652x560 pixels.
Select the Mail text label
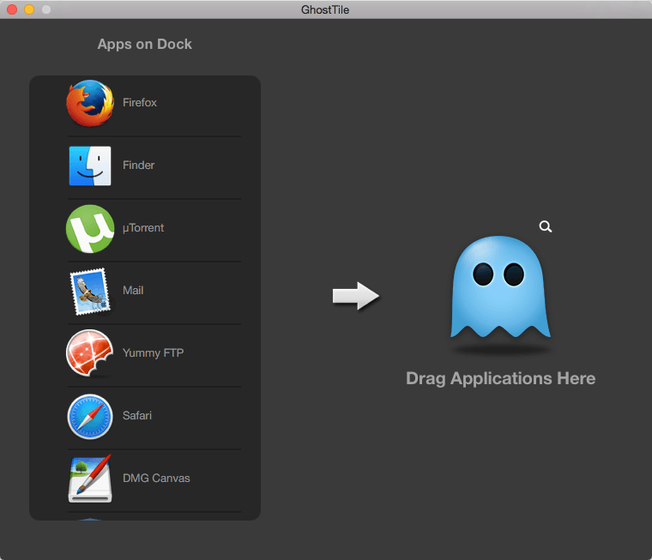click(x=133, y=290)
